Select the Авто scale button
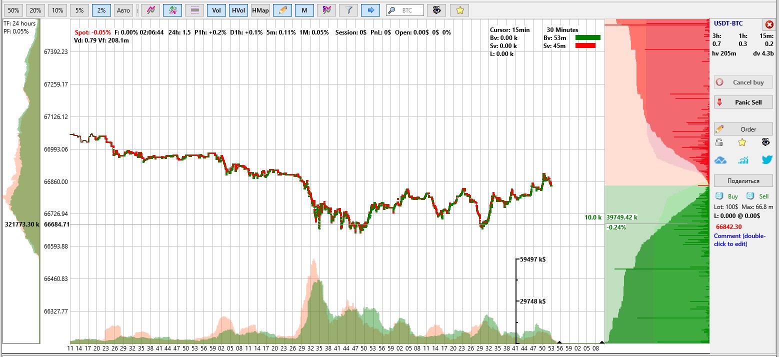The width and height of the screenshot is (779, 357). [x=123, y=10]
